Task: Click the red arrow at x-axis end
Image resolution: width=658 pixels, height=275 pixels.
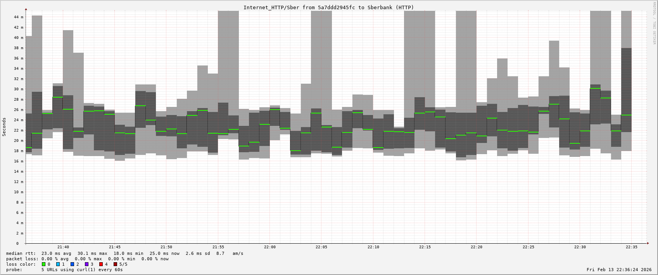Action: coord(648,243)
